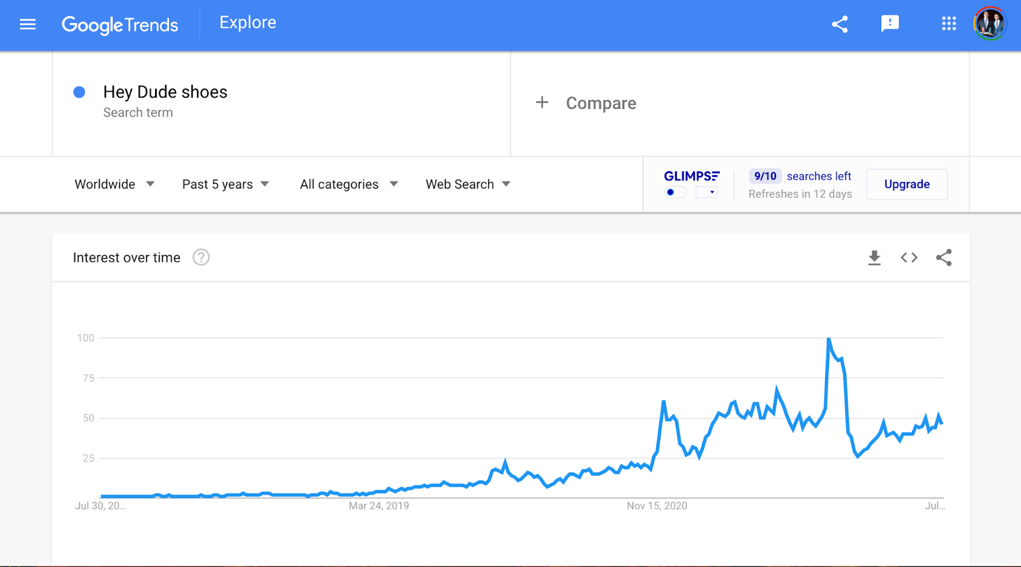
Task: Toggle the Glimpse switch
Action: pyautogui.click(x=675, y=192)
